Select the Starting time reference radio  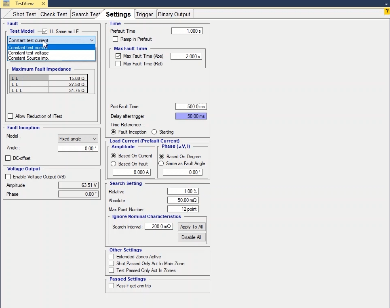click(x=154, y=132)
